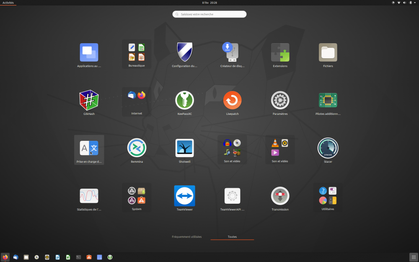Click the show applications grid button
The height and width of the screenshot is (262, 419).
coord(413,257)
